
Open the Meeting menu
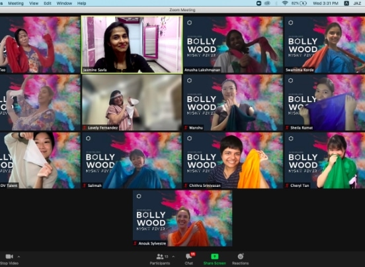16,3
